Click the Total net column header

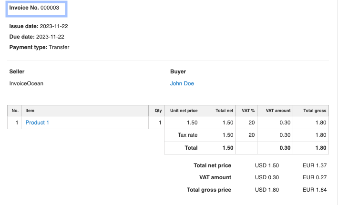pos(224,111)
